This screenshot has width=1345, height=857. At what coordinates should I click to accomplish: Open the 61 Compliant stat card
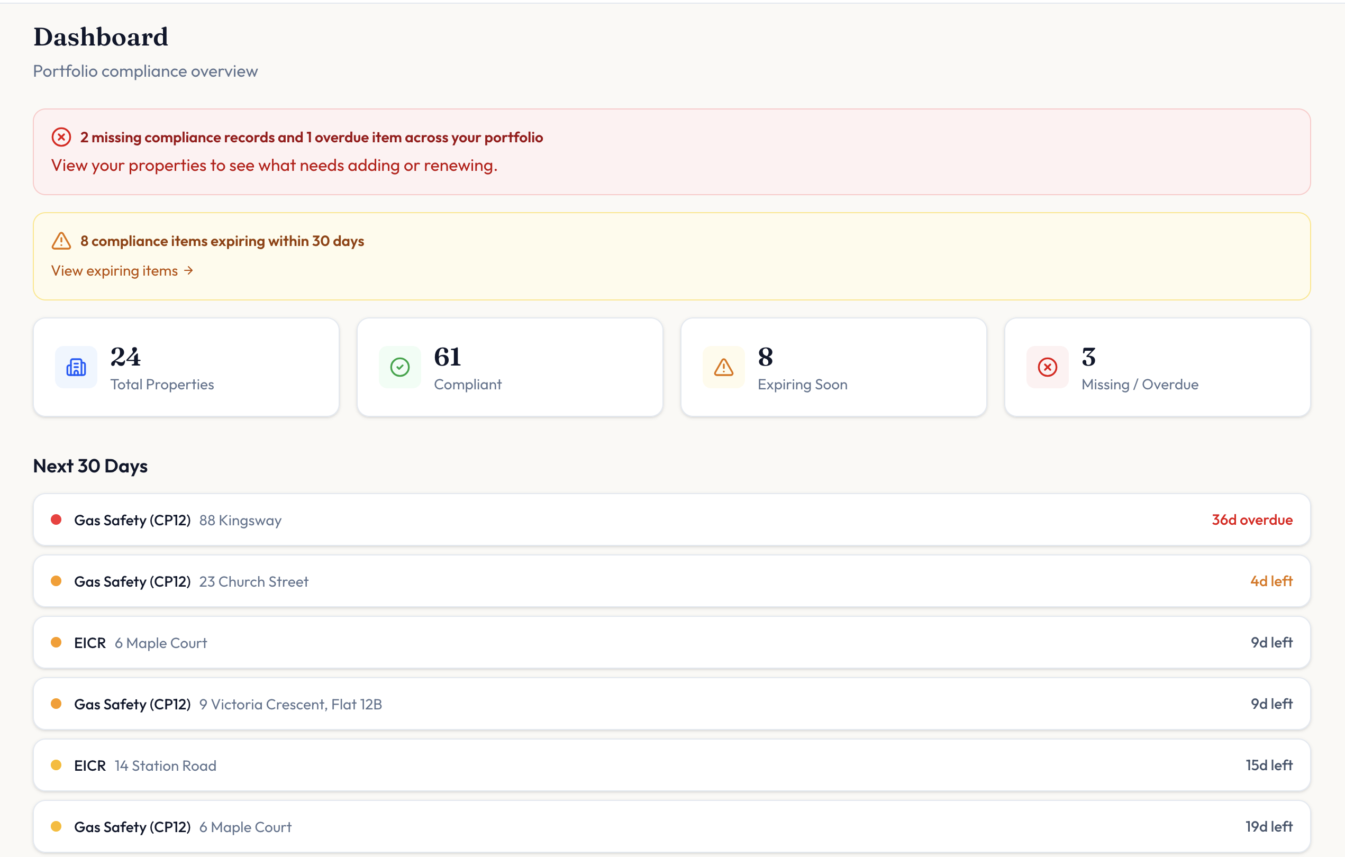tap(510, 367)
